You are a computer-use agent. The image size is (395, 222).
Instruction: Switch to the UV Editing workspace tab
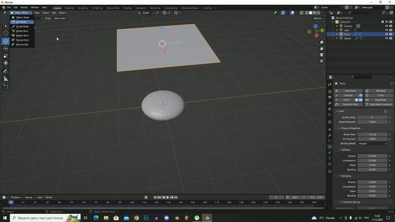click(x=97, y=8)
